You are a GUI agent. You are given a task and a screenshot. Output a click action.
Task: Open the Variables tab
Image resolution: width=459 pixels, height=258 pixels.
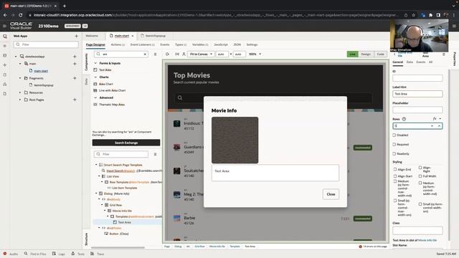coord(200,44)
